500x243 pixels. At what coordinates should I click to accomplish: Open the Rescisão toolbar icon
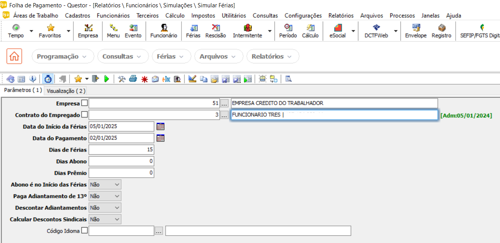pyautogui.click(x=215, y=31)
